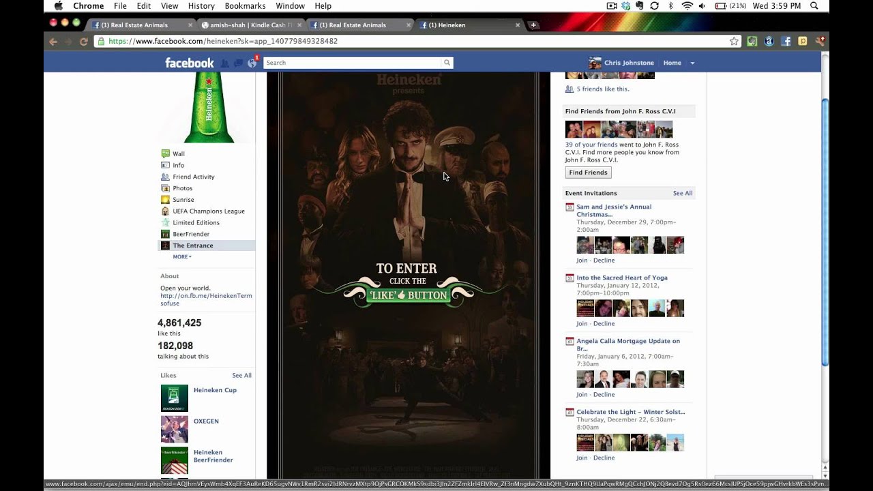The image size is (873, 491).
Task: Open the Friend Activity section
Action: coord(193,177)
